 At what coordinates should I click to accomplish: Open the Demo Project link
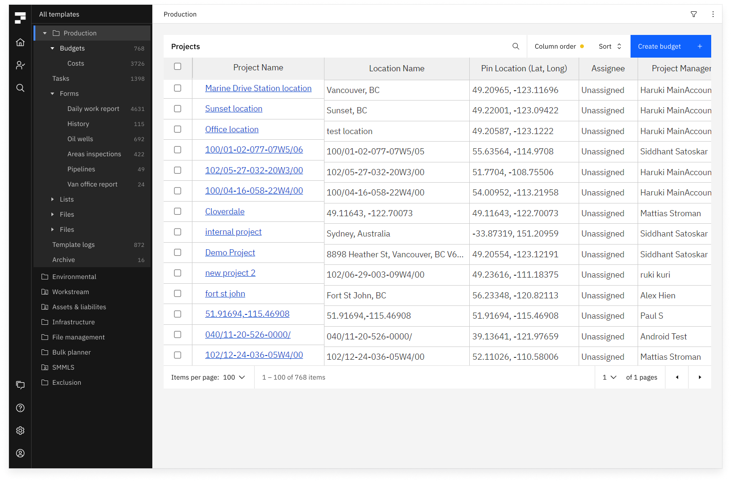230,253
